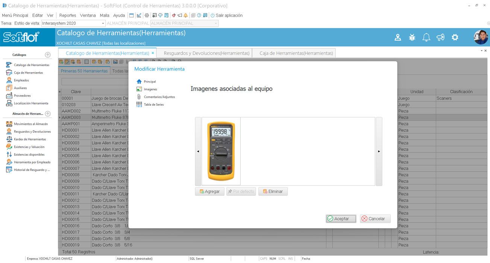Screen dimensions: 490x263
Task: Collapse the Catálogos sidebar group
Action: pos(48,55)
